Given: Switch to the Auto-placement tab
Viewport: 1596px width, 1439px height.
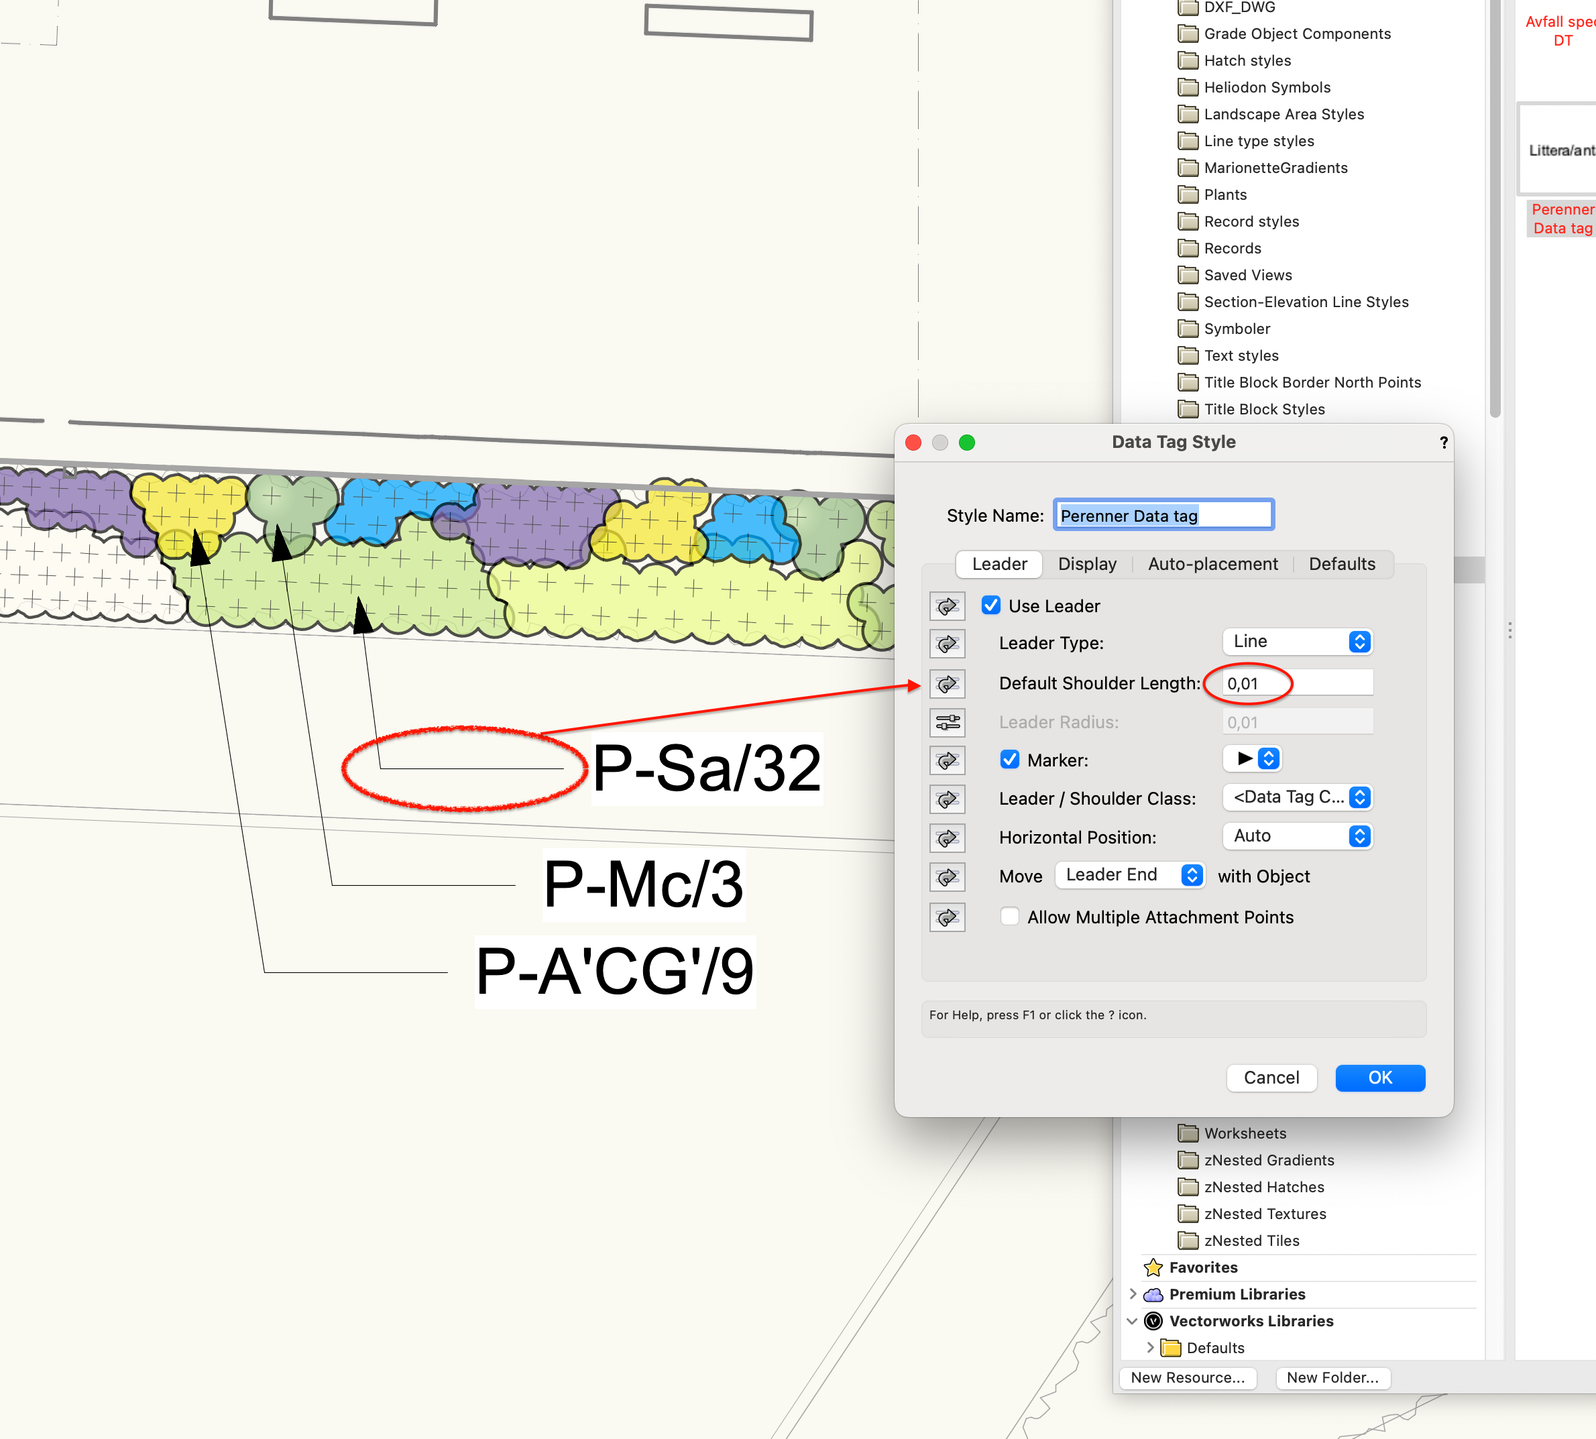Looking at the screenshot, I should (1213, 564).
